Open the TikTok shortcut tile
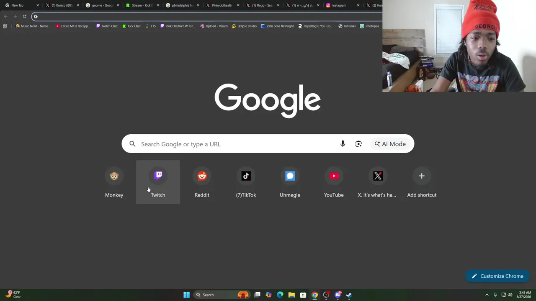 [246, 182]
